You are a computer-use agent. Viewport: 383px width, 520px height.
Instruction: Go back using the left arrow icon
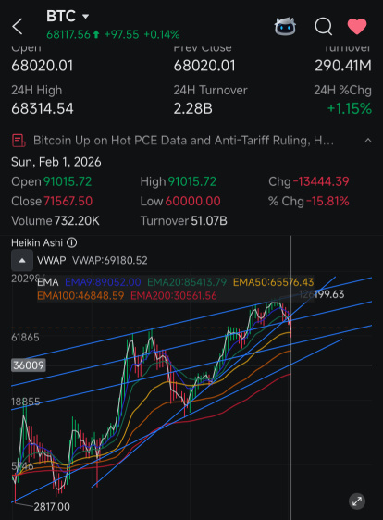[18, 26]
